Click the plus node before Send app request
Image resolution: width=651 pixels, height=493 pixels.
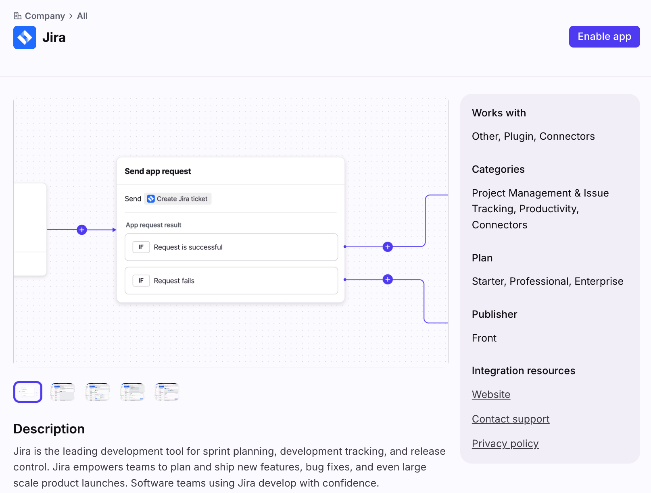tap(82, 230)
